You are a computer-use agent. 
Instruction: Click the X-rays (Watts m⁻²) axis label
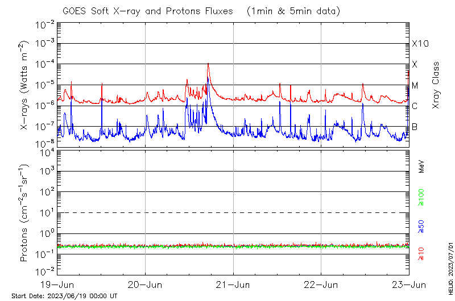coord(25,85)
